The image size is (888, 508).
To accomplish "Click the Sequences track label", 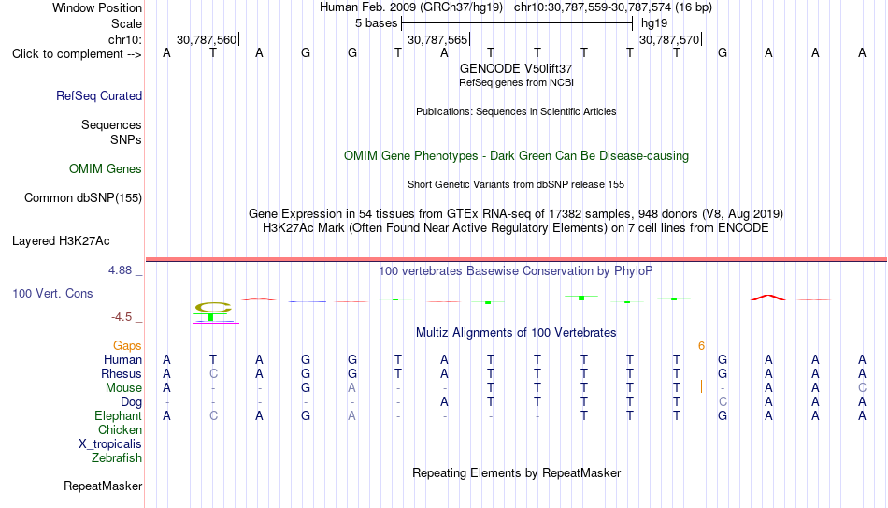I will click(111, 124).
